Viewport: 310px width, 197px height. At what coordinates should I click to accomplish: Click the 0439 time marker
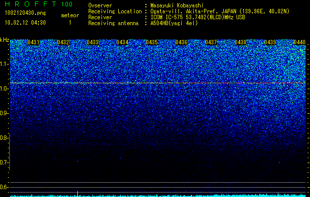pyautogui.click(x=270, y=42)
